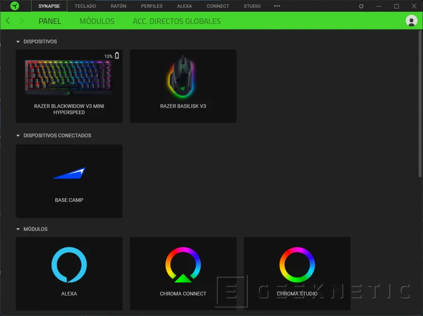Click the Chroma Studio module label
This screenshot has width=423, height=316.
click(297, 294)
